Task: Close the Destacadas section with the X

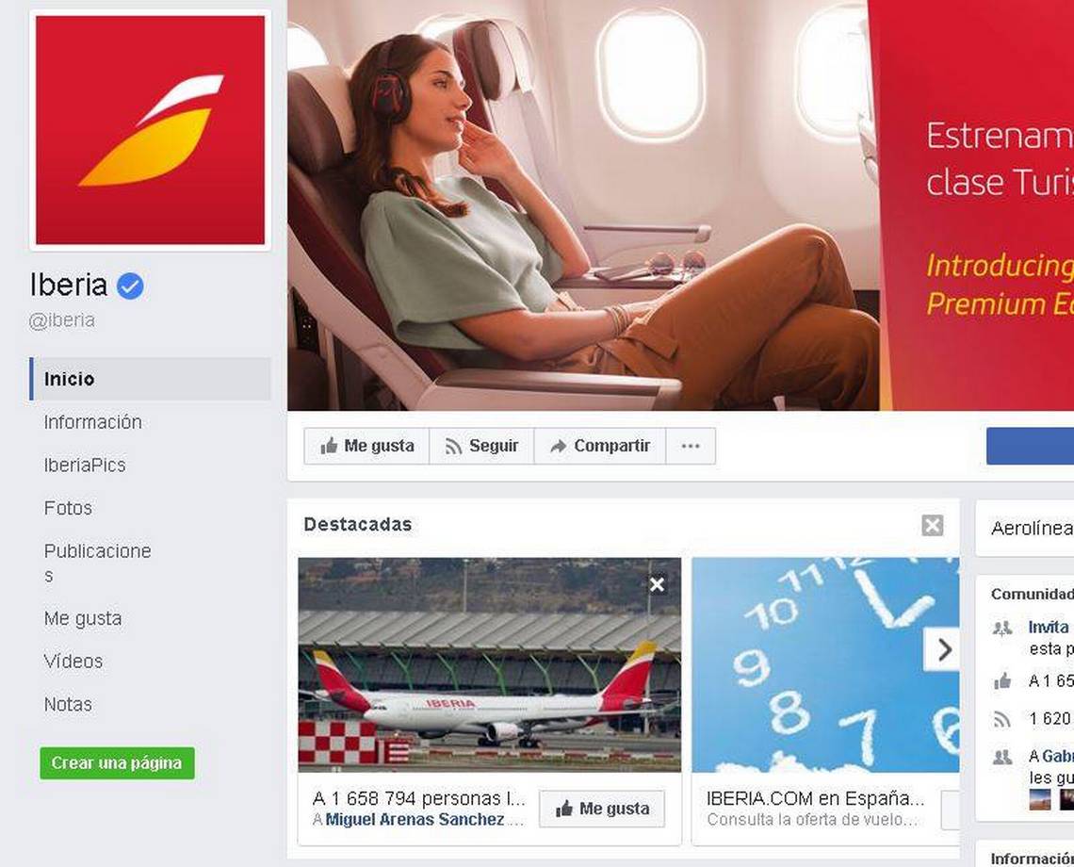Action: pos(933,526)
